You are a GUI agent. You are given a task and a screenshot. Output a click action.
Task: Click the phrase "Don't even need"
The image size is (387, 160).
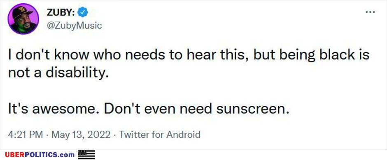point(158,109)
